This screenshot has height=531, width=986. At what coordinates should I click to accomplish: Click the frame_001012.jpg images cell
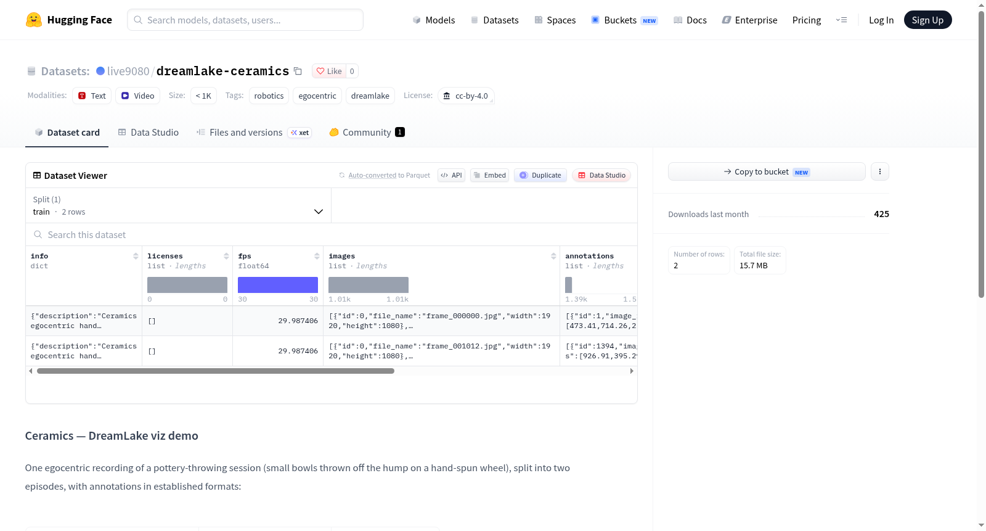[441, 351]
